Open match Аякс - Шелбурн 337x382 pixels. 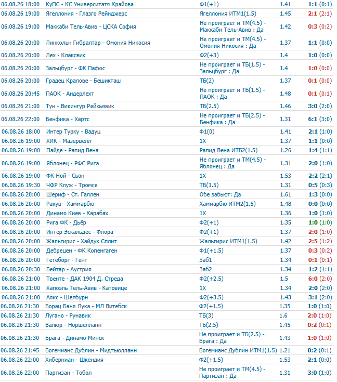point(67,297)
